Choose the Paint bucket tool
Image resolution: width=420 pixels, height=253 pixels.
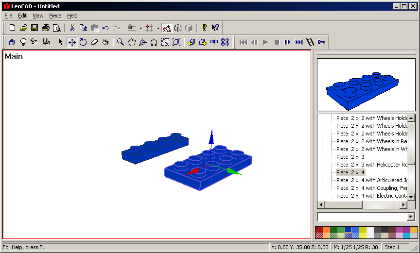point(105,42)
